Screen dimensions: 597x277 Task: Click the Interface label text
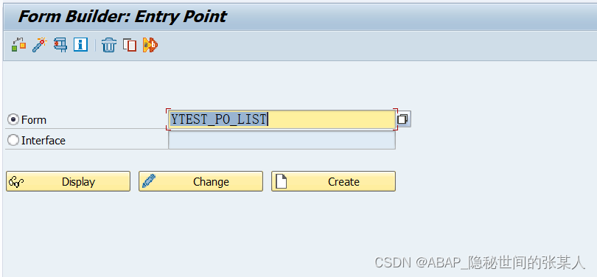[x=43, y=141]
